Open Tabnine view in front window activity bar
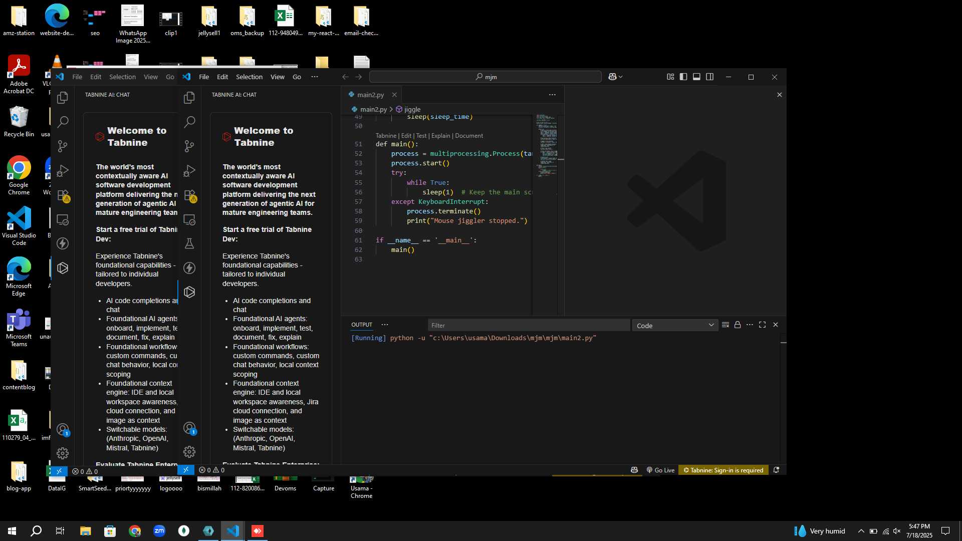Image resolution: width=962 pixels, height=541 pixels. pos(189,292)
